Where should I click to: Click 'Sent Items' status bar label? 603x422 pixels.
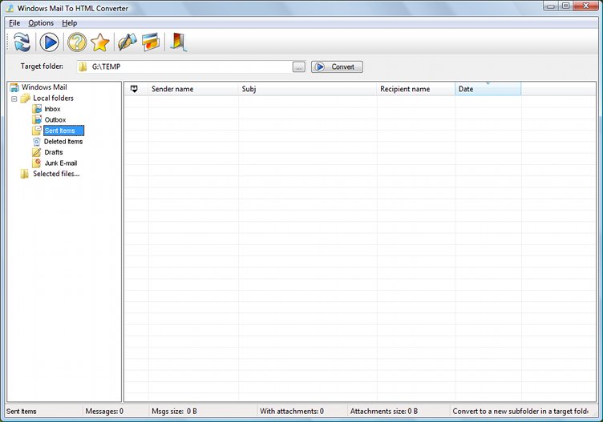pyautogui.click(x=21, y=412)
